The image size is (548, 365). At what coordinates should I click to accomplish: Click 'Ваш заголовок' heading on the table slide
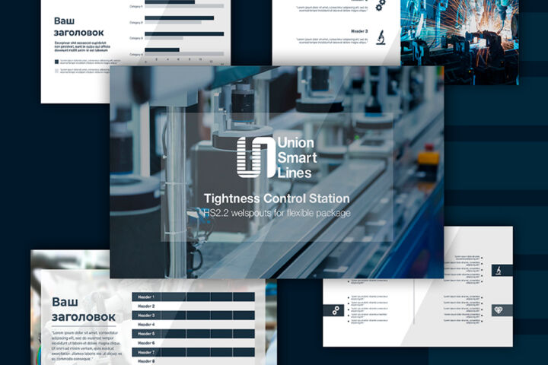pos(84,309)
